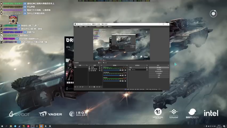Viewport: 227px width, 128px height.
Task: Remove selected source with minus icon
Action: click(92, 87)
